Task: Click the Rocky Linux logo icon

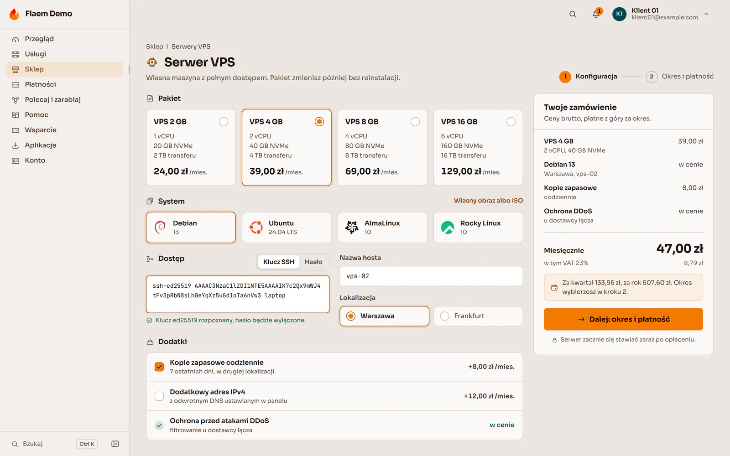Action: click(x=448, y=227)
